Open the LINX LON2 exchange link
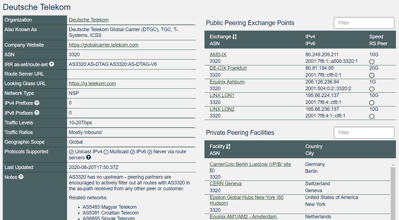The image size is (399, 220). pos(222,109)
